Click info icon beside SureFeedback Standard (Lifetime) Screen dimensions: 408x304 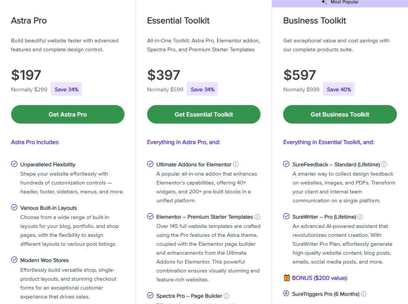[384, 164]
